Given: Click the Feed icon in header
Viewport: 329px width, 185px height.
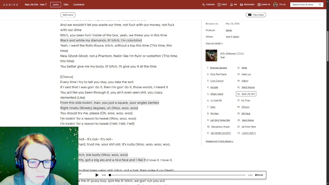Looking at the screenshot, I should pos(219,5).
